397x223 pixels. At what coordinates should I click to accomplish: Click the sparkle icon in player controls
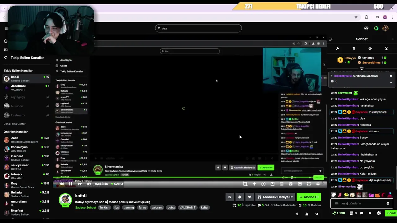[x=254, y=184]
